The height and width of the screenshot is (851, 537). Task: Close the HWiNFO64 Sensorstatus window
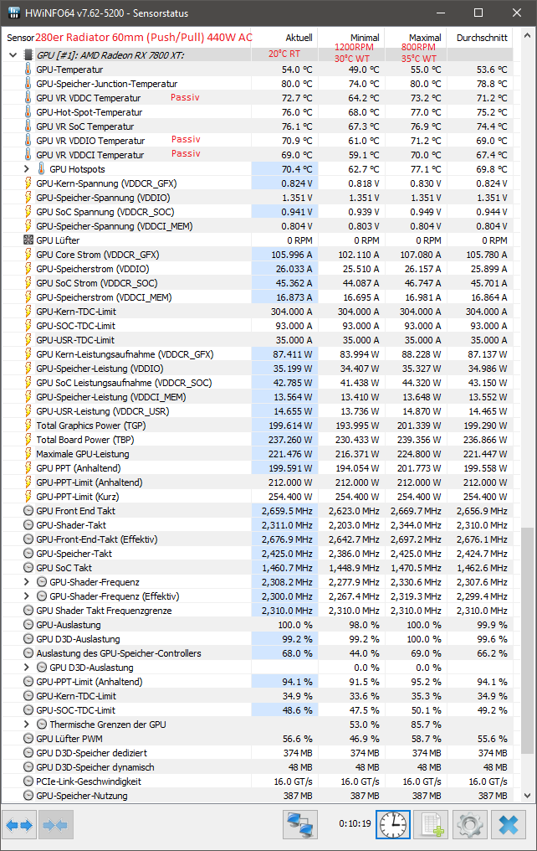coord(516,13)
